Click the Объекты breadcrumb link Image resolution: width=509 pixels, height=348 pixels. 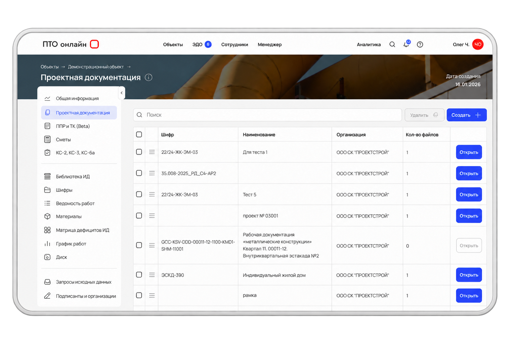(x=50, y=67)
